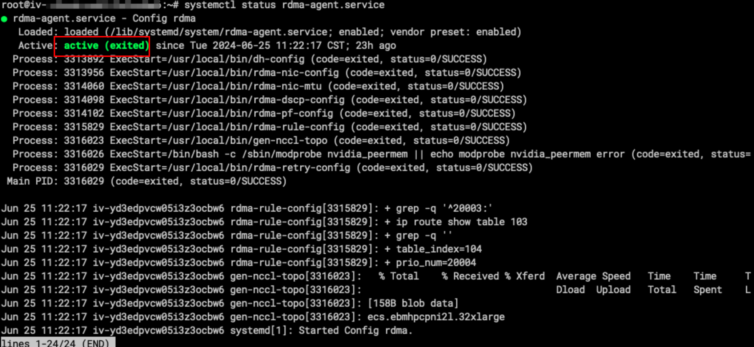Click the rdma-retry-config process line

point(273,168)
